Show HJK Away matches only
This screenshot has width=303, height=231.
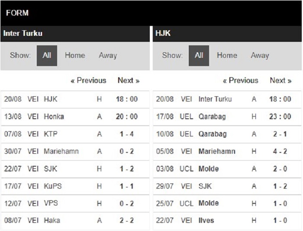tap(260, 56)
